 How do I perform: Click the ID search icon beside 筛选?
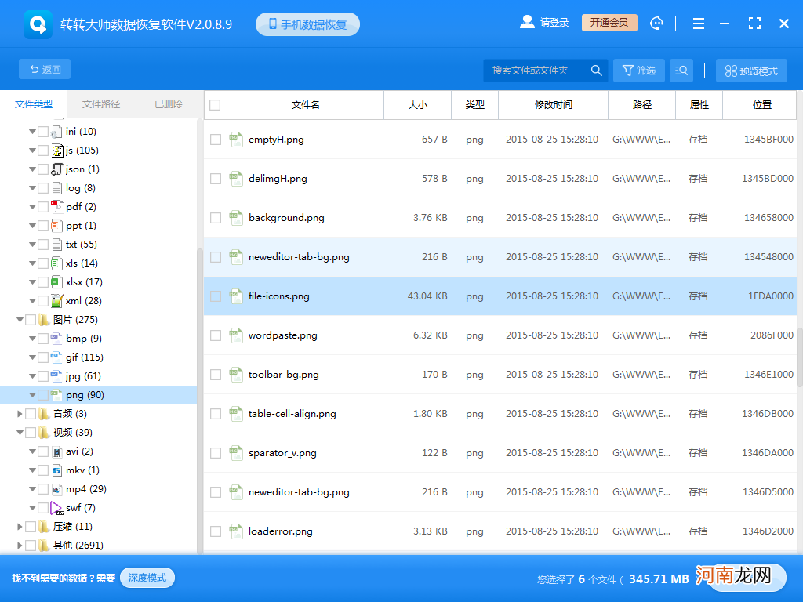pyautogui.click(x=681, y=70)
